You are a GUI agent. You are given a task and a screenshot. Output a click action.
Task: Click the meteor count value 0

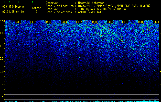[36, 12]
